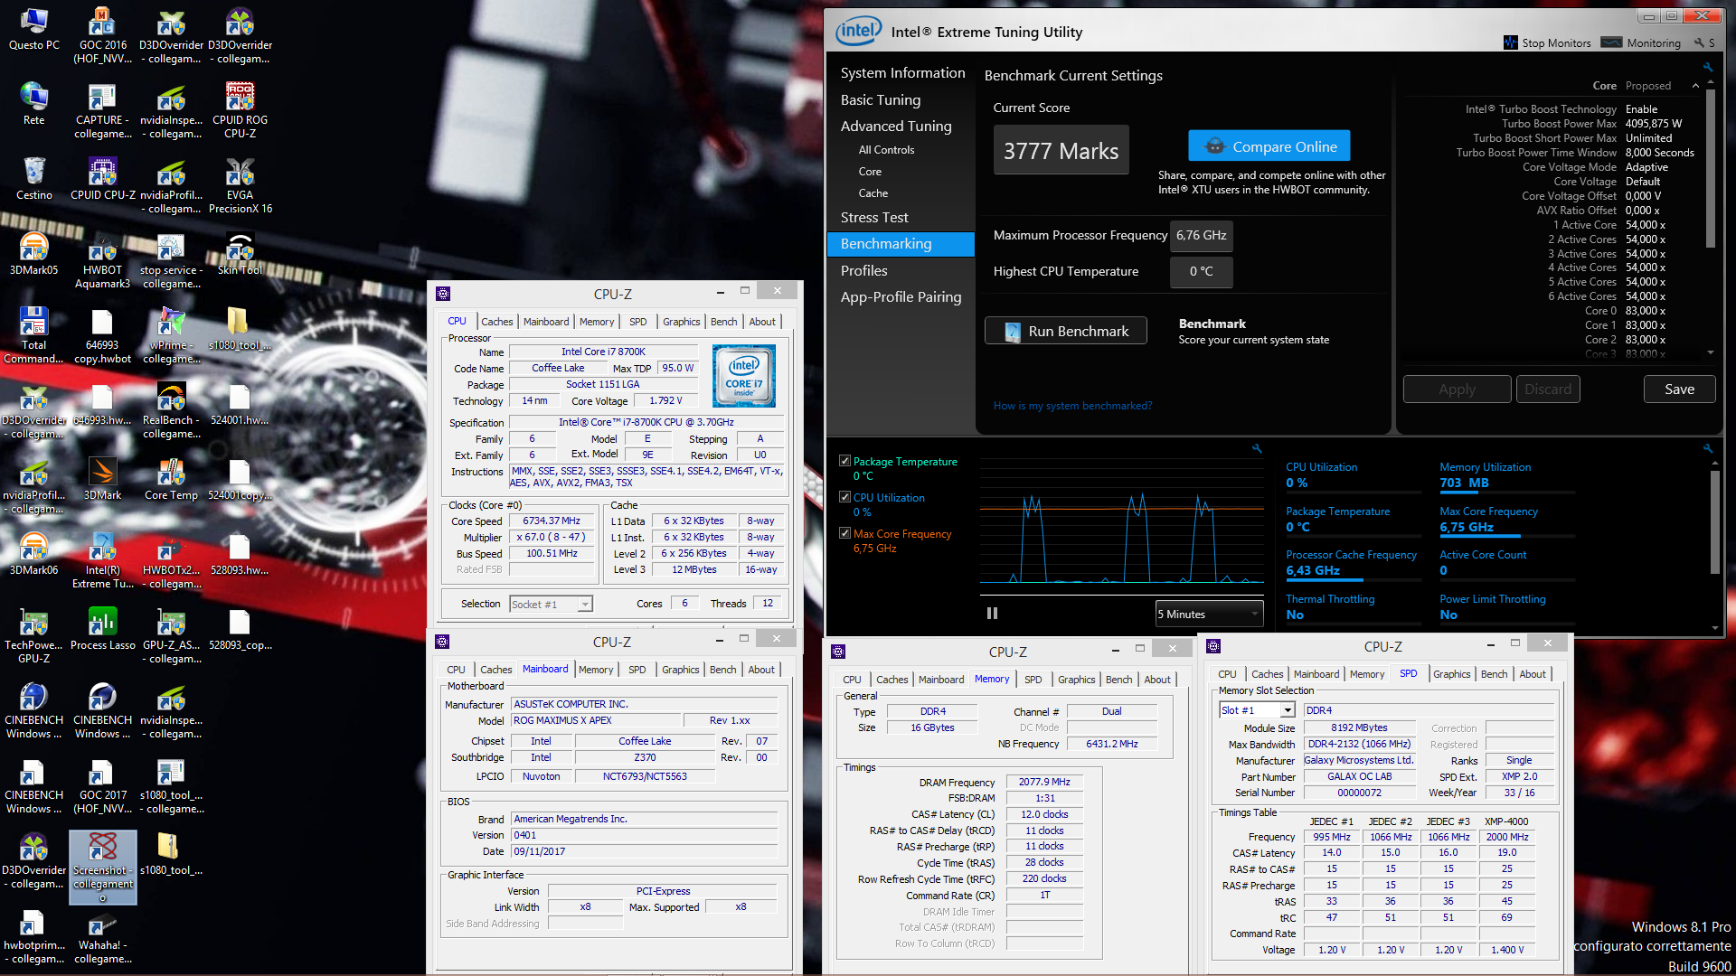This screenshot has height=976, width=1736.
Task: Click the Monitoring icon in XTU header
Action: point(1611,42)
